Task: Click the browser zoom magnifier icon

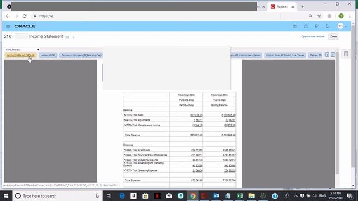Action: [310, 16]
